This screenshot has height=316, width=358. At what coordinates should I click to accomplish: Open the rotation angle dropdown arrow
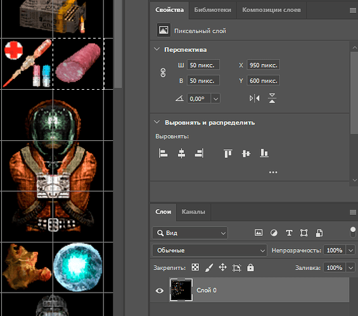[216, 99]
